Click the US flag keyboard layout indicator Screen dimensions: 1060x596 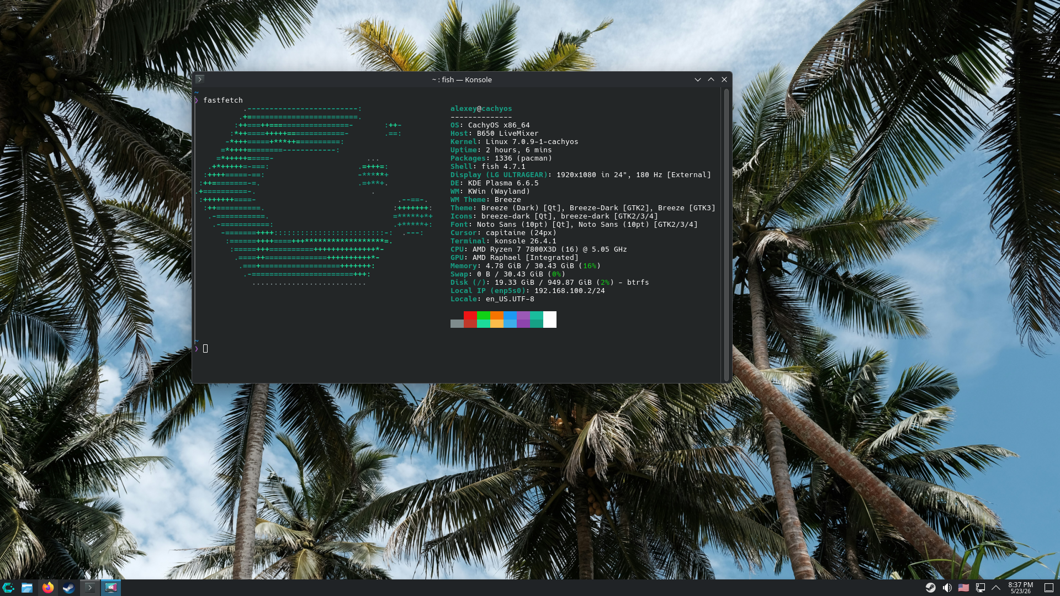tap(963, 588)
